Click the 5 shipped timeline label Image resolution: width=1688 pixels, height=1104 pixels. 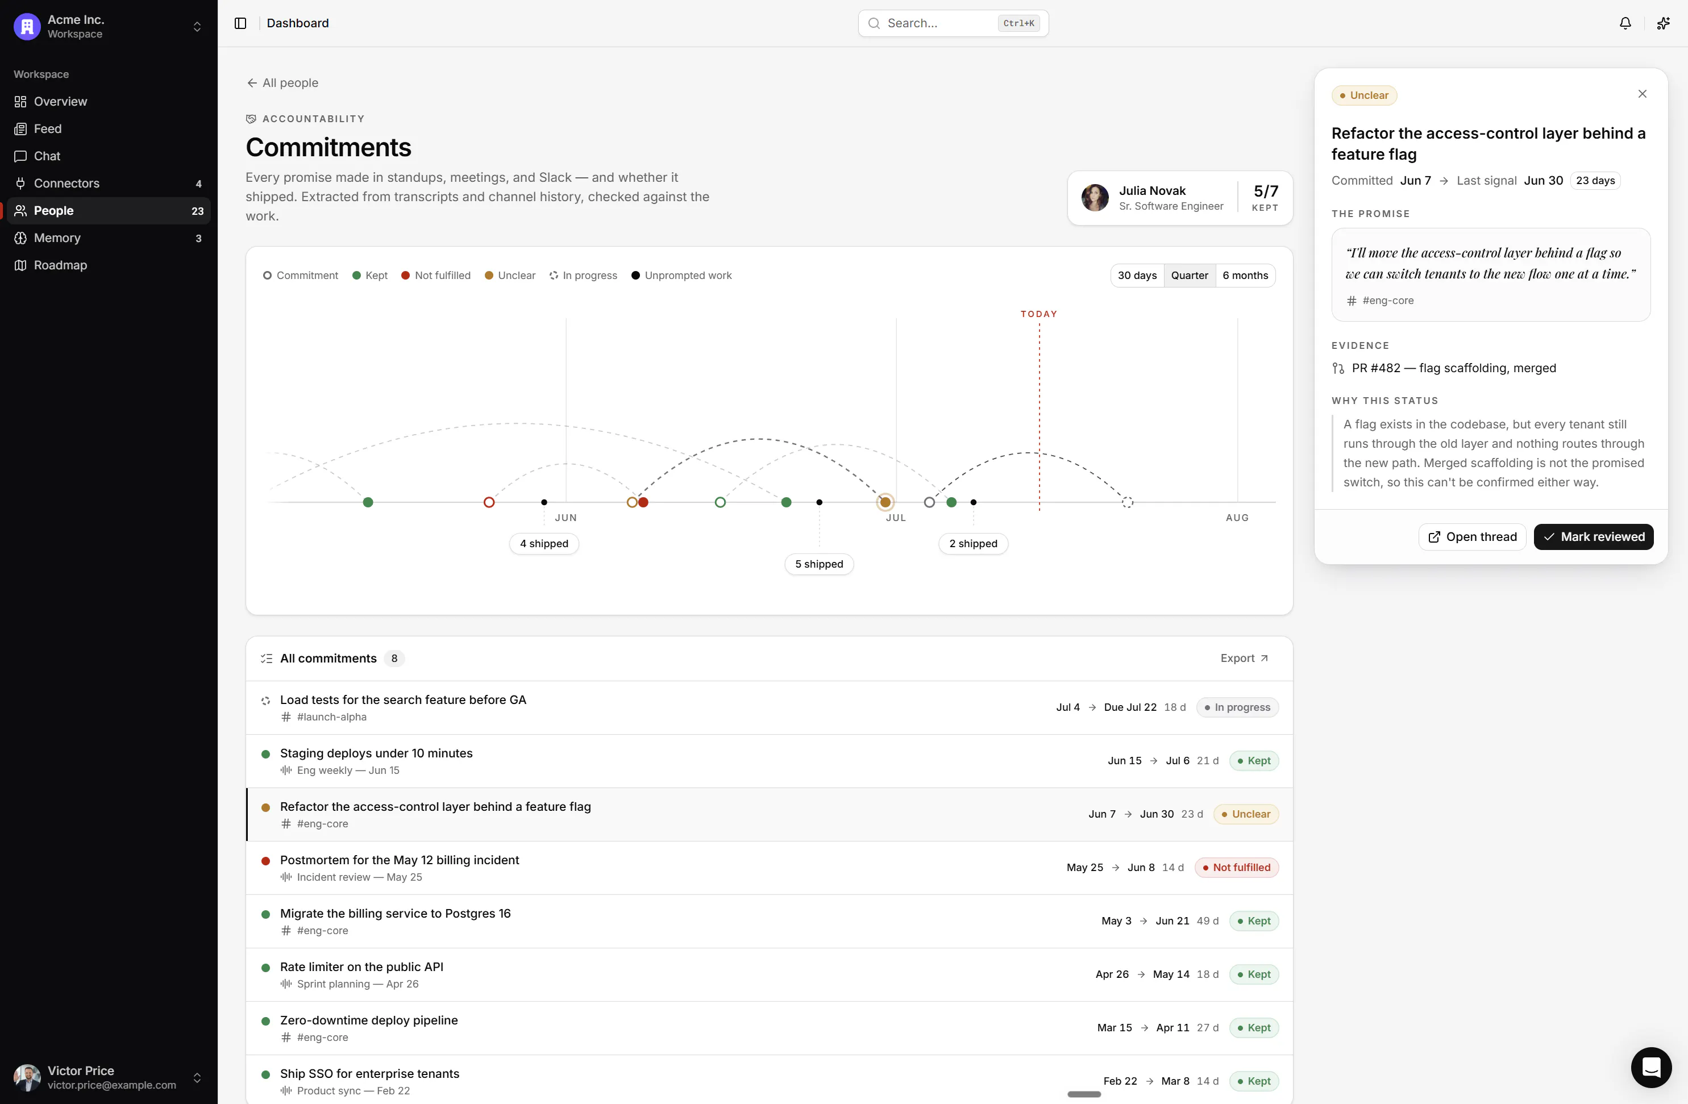818,564
